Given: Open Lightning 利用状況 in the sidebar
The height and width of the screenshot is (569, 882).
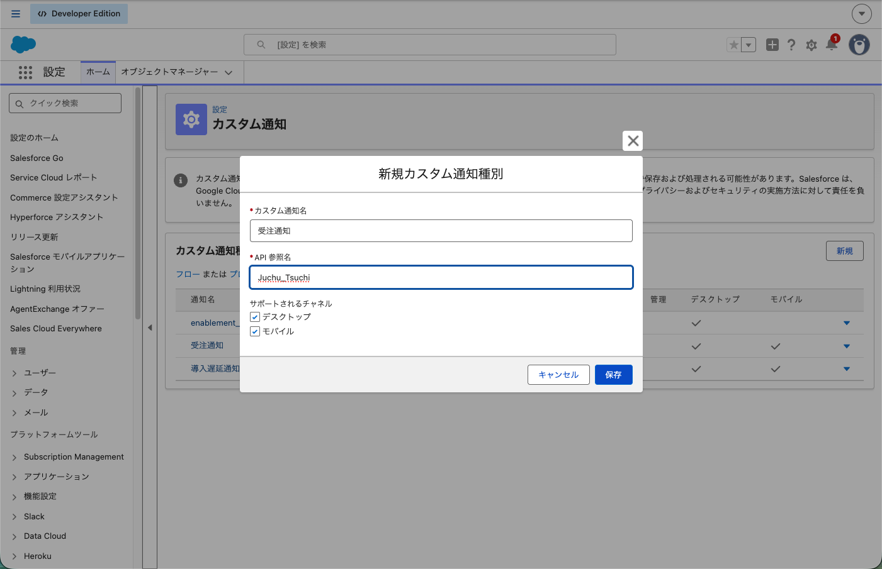Looking at the screenshot, I should point(45,289).
